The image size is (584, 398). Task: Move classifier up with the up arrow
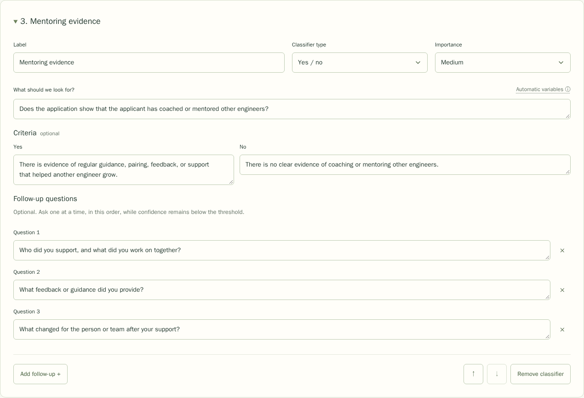(x=473, y=374)
